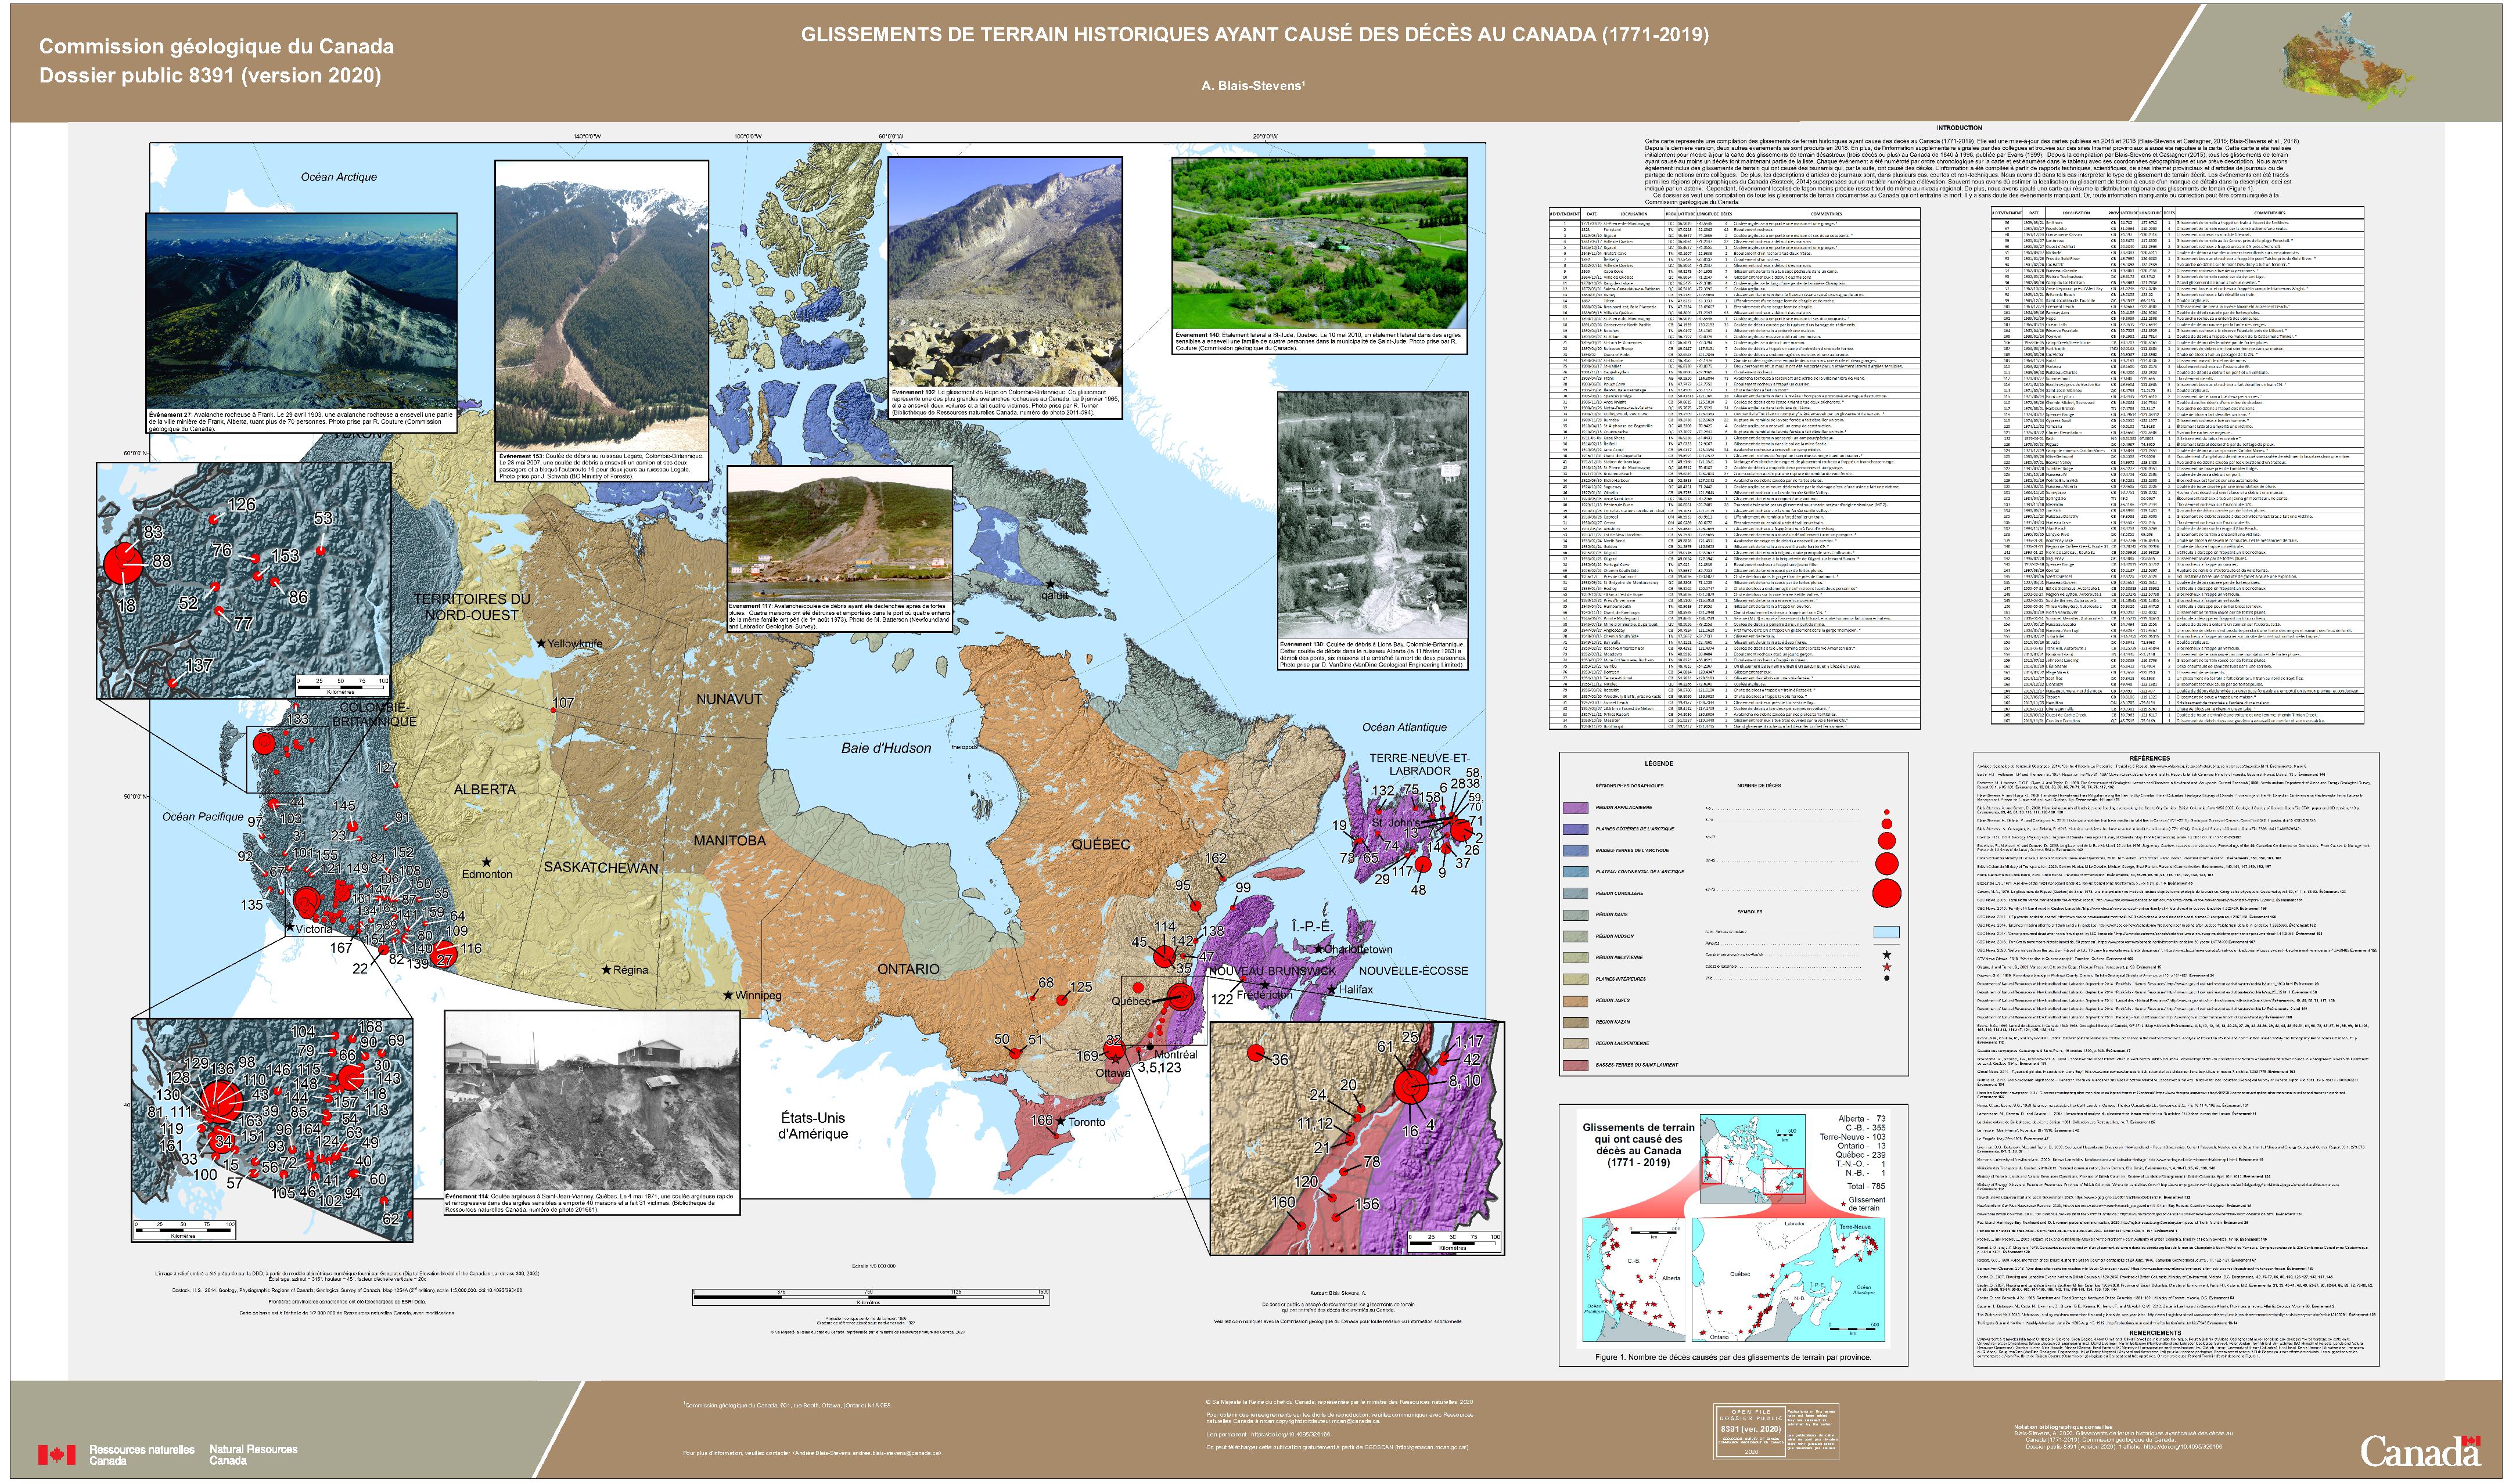Click the SASKATCHEWAN province label

pyautogui.click(x=601, y=867)
